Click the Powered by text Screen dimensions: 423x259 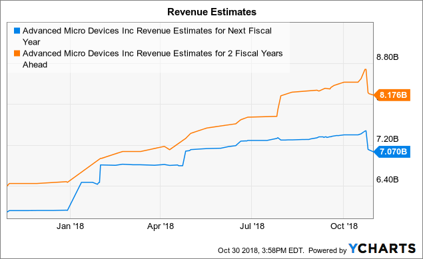pyautogui.click(x=327, y=250)
